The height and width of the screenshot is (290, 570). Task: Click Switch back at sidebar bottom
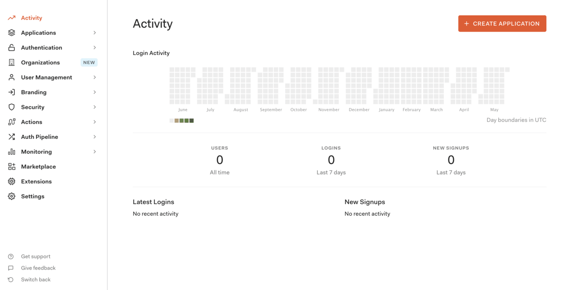(36, 280)
